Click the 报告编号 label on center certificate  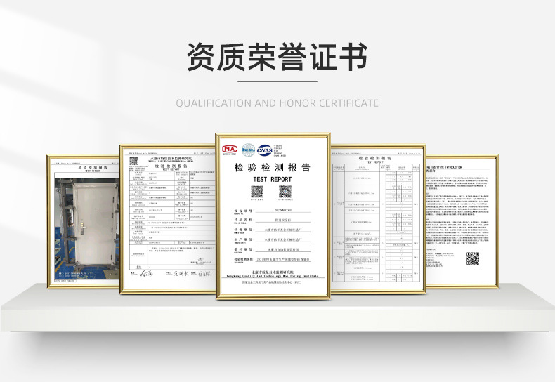pos(243,211)
